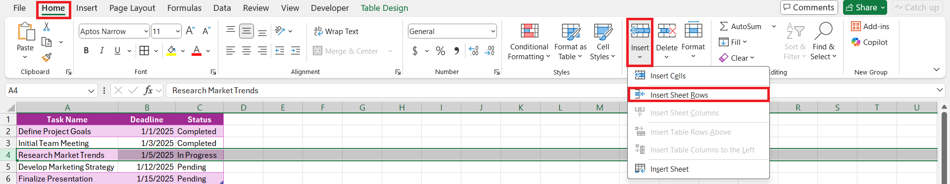Open Format as Table gallery
Image resolution: width=950 pixels, height=184 pixels.
point(570,42)
